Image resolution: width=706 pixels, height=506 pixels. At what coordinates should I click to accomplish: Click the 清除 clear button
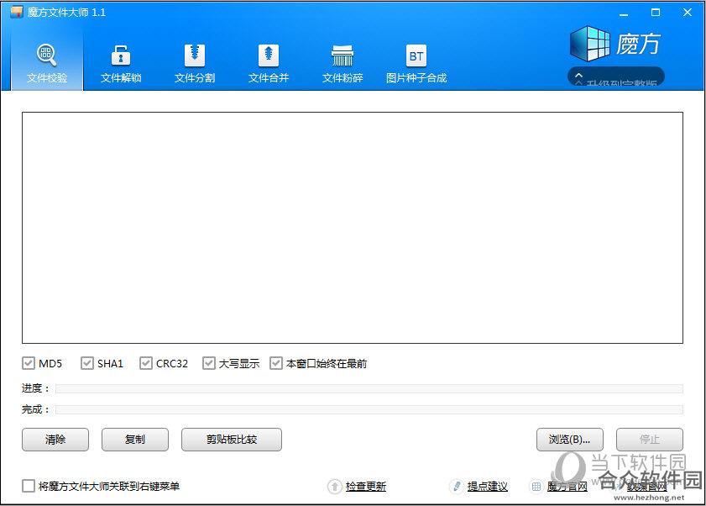(x=55, y=440)
